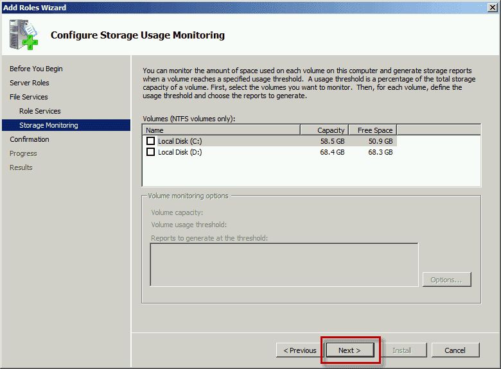Click Results in the wizard steps

point(21,167)
